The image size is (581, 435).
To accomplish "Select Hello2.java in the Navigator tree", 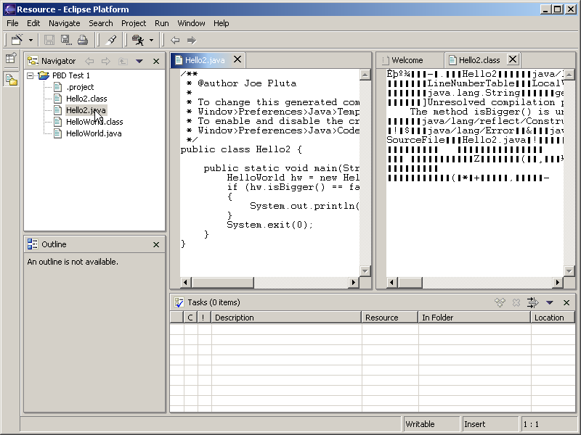I will point(86,110).
